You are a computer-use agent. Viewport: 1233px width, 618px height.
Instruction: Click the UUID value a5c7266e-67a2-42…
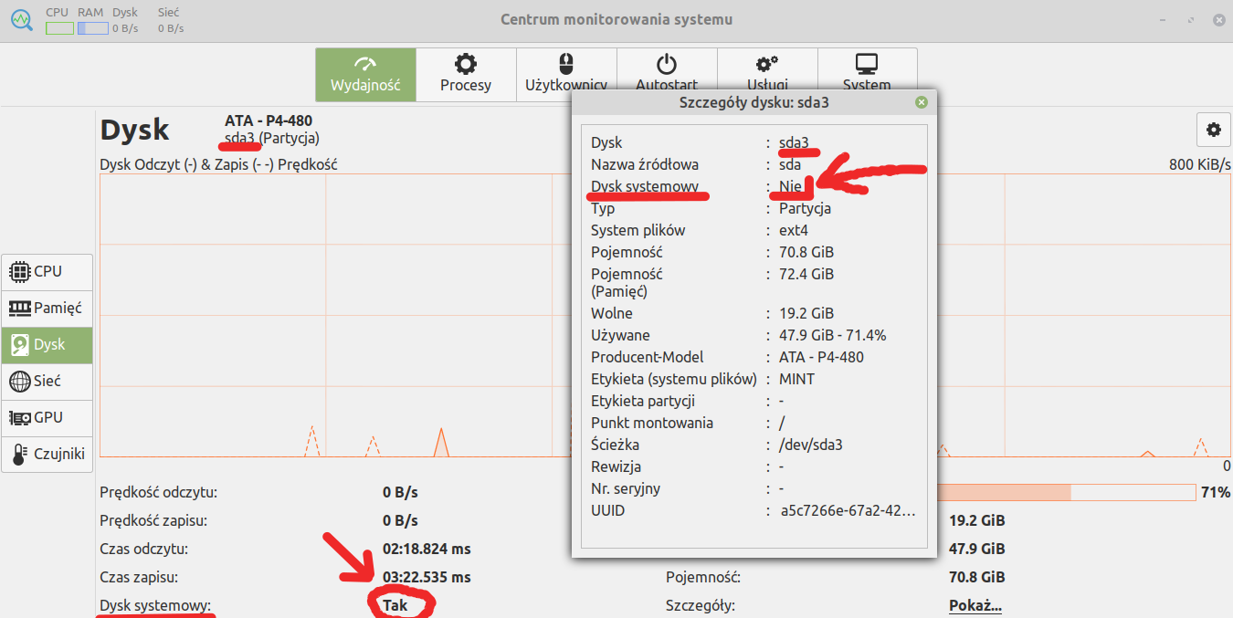pyautogui.click(x=847, y=511)
